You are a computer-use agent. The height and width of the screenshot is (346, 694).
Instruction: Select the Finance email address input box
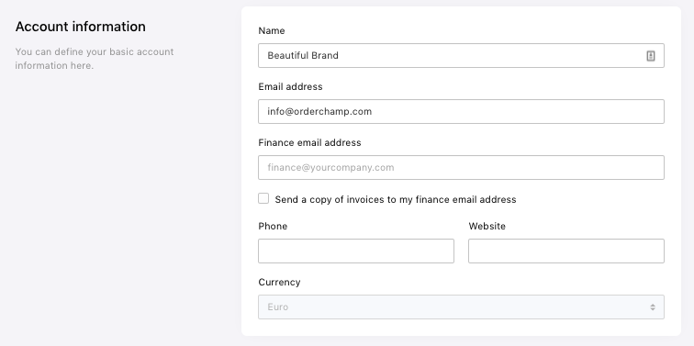[461, 167]
